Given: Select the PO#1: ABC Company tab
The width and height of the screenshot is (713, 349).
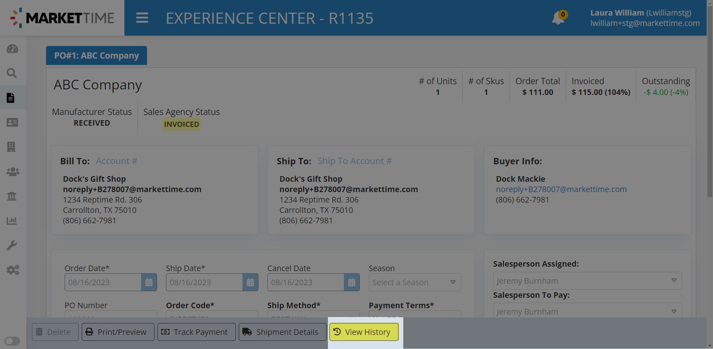Looking at the screenshot, I should [x=97, y=56].
